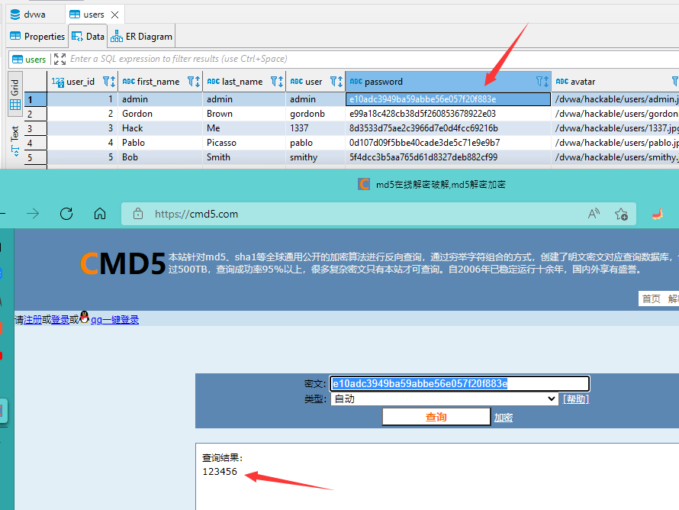Click the avatar column header
This screenshot has height=510, width=679.
coord(615,82)
